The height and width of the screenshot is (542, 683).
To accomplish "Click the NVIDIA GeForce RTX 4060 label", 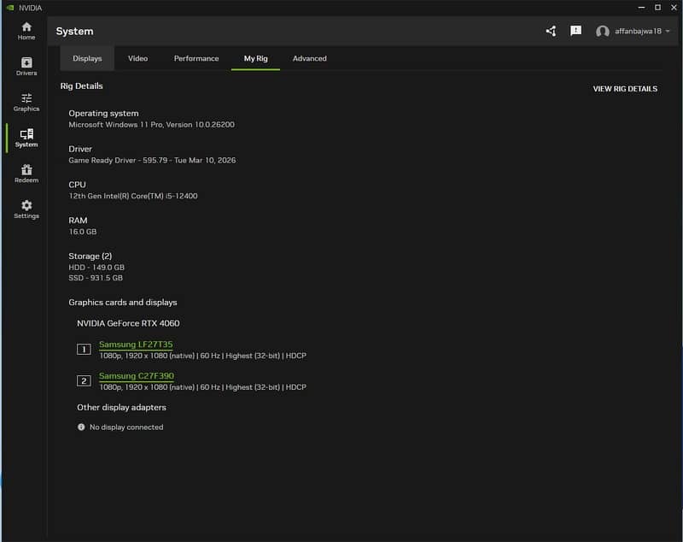I will click(128, 323).
